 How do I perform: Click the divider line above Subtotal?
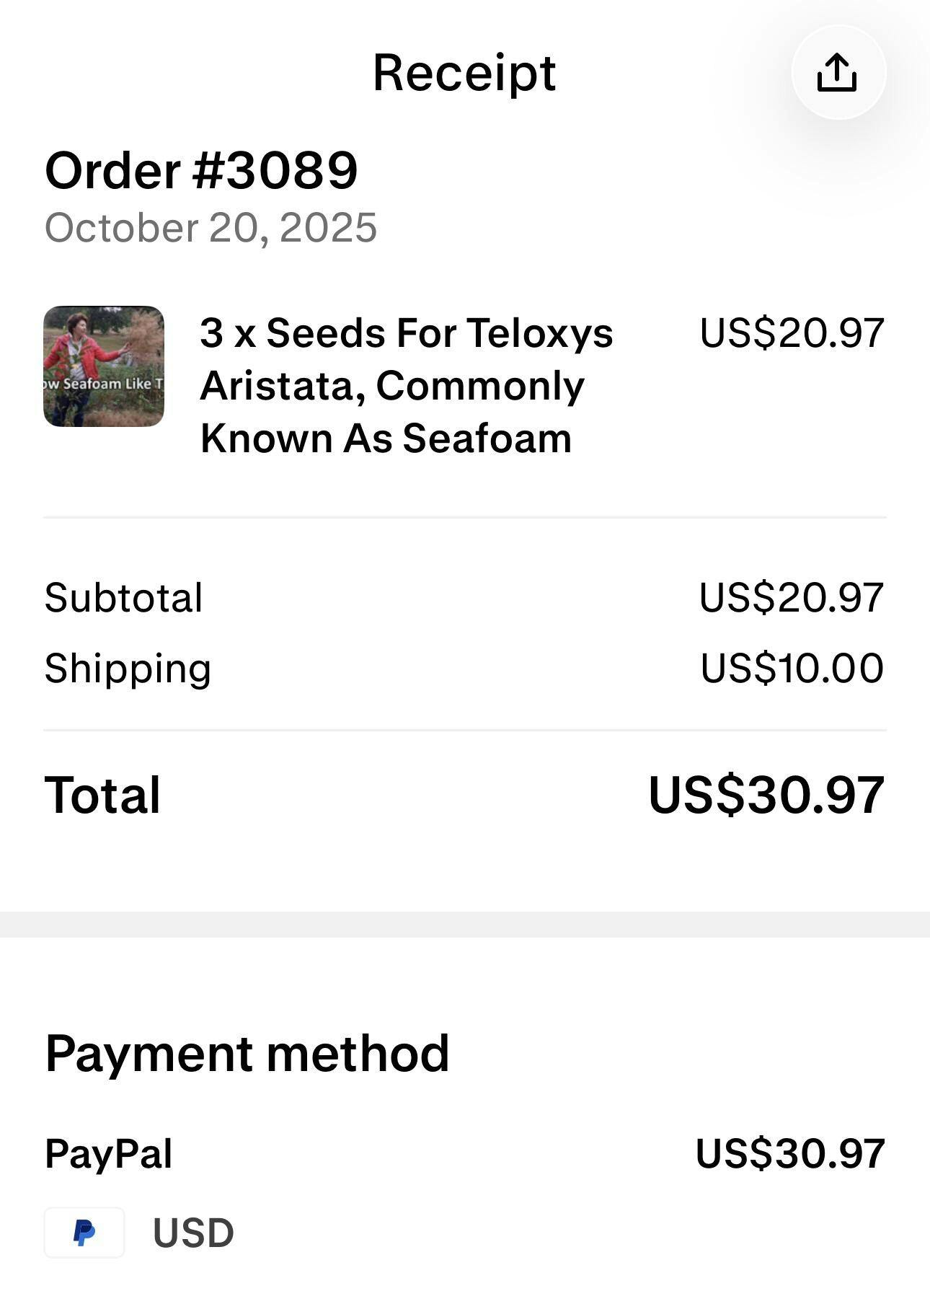(x=465, y=517)
